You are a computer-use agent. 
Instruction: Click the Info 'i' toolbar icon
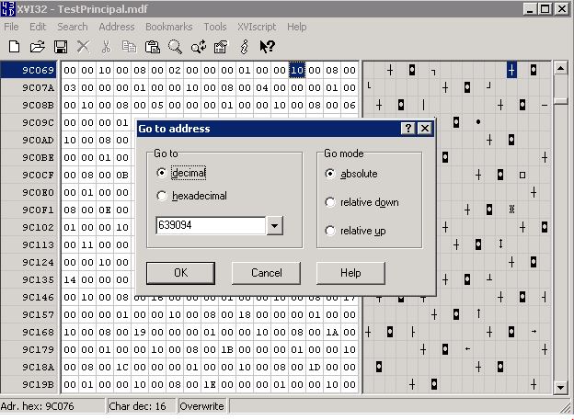click(244, 47)
